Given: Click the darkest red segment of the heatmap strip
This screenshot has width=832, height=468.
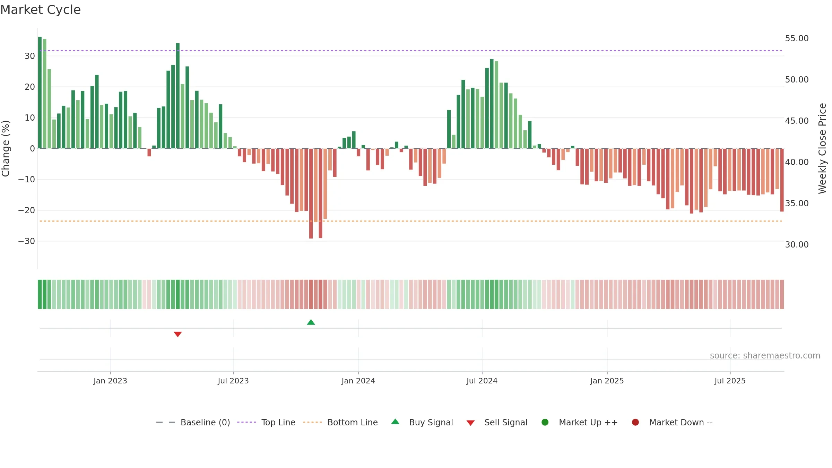Looking at the screenshot, I should pyautogui.click(x=311, y=294).
